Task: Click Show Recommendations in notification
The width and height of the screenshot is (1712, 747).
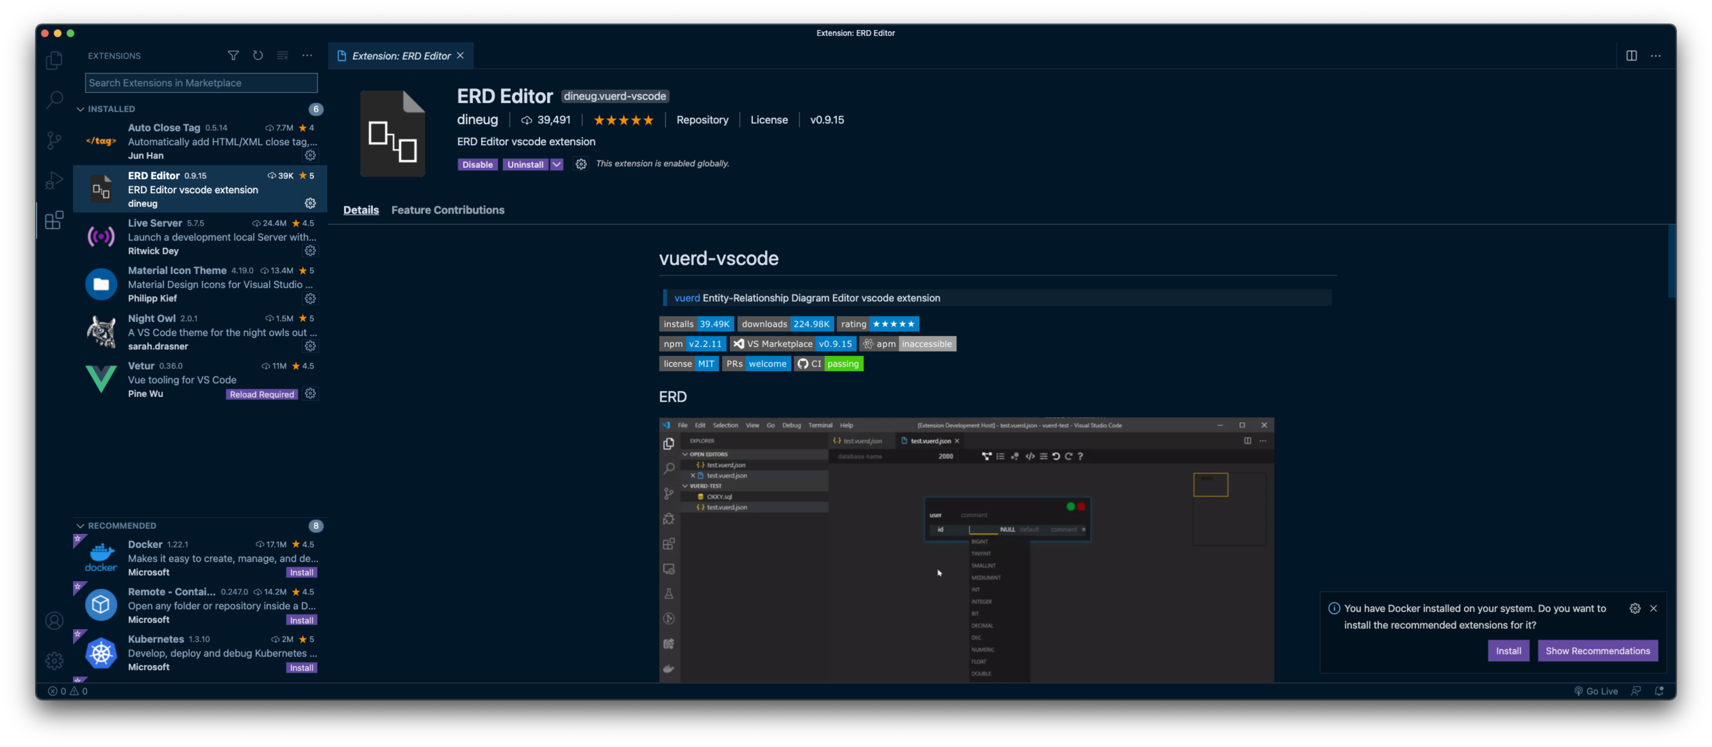Action: point(1597,651)
